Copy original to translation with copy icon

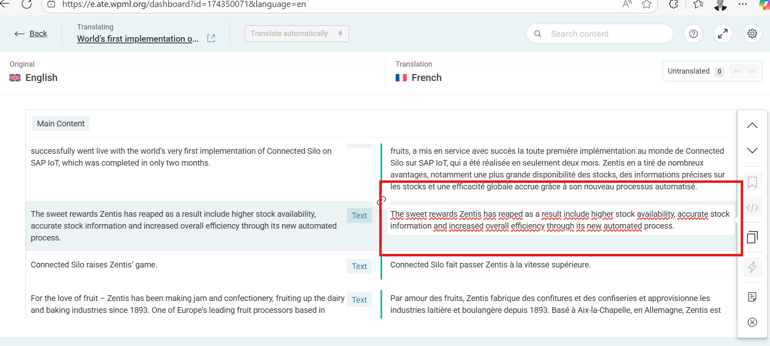[x=752, y=237]
